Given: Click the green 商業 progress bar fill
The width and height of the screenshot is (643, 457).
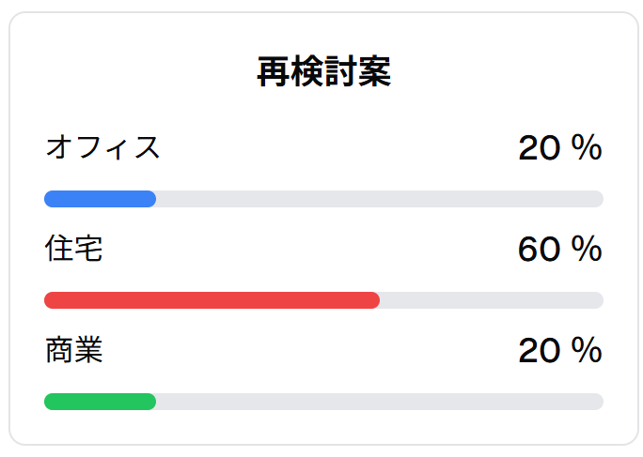Looking at the screenshot, I should point(100,402).
